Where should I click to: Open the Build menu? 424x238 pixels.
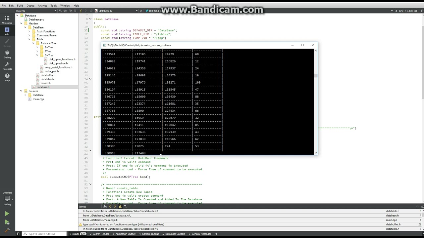point(20,6)
